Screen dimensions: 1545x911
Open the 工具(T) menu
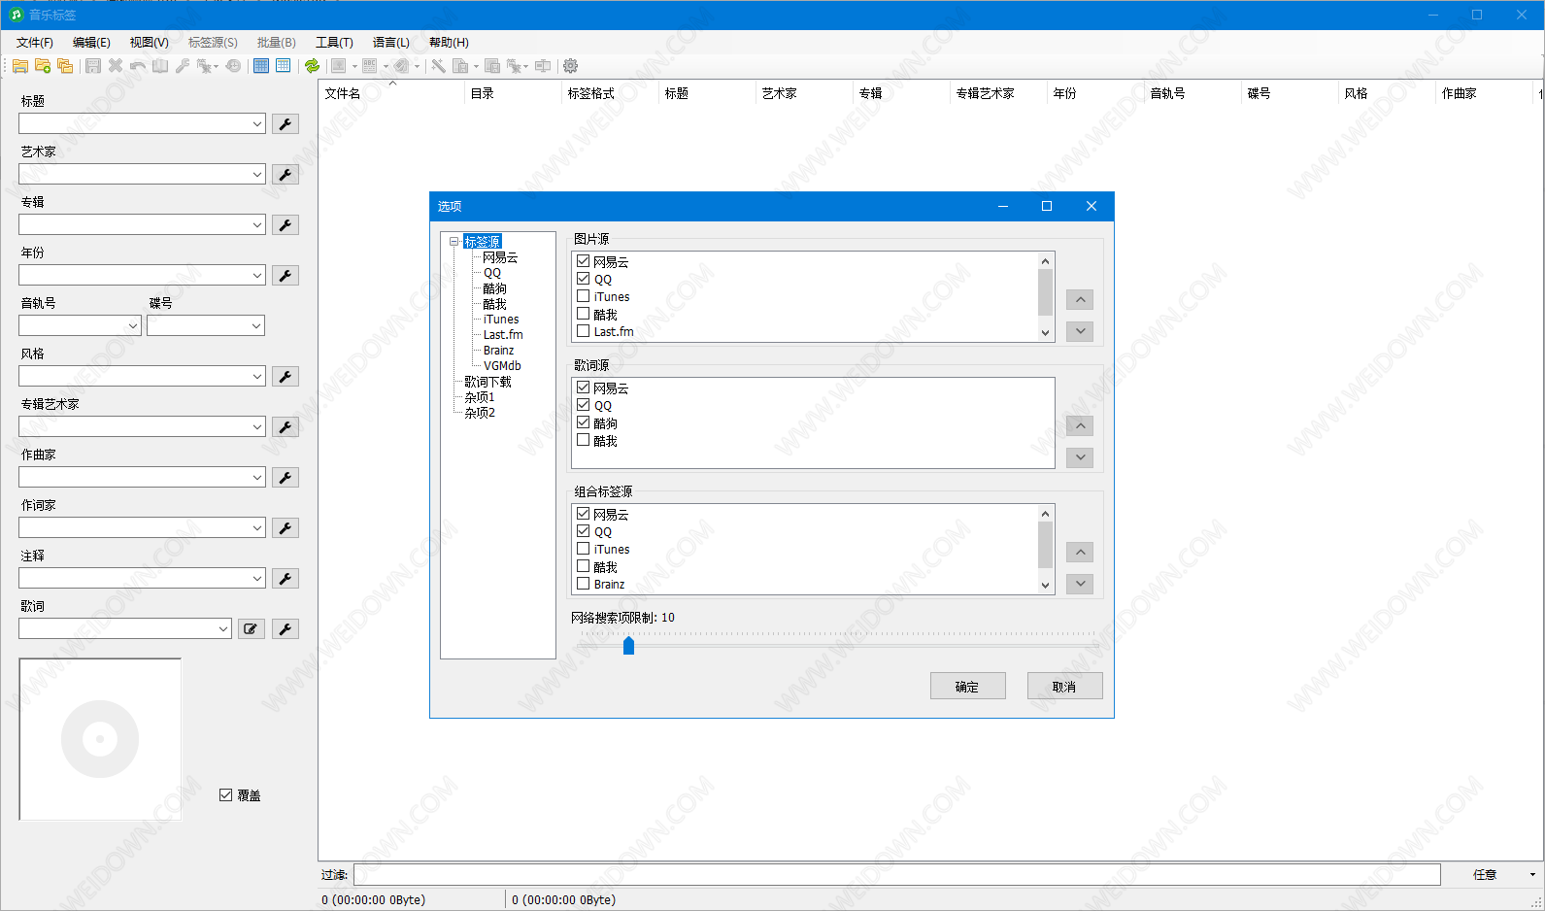click(334, 43)
